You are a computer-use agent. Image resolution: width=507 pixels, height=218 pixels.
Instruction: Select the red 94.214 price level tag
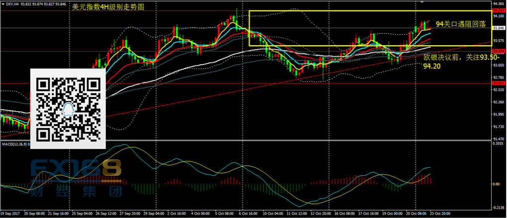[498, 10]
